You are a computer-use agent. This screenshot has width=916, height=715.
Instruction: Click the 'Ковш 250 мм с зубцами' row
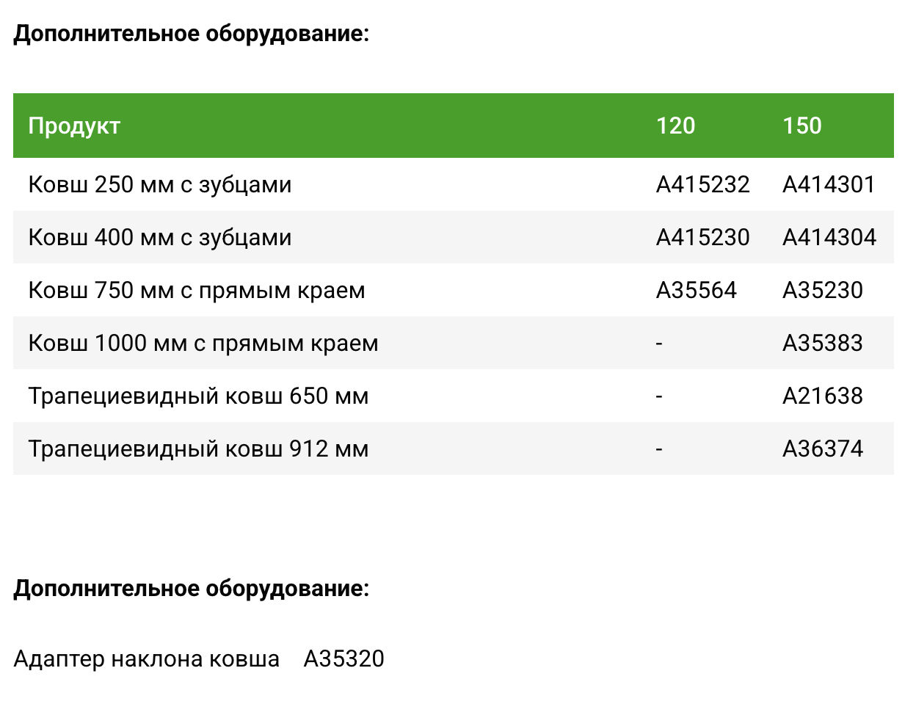(x=160, y=184)
